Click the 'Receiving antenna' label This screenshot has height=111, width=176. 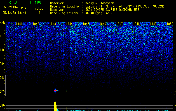click(x=64, y=13)
